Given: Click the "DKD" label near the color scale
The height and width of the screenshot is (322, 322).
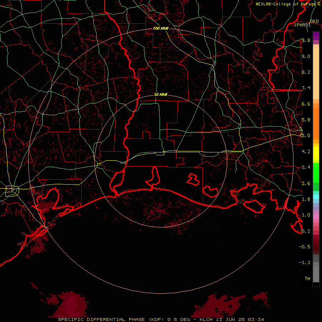Looking at the screenshot, I should click(314, 21).
